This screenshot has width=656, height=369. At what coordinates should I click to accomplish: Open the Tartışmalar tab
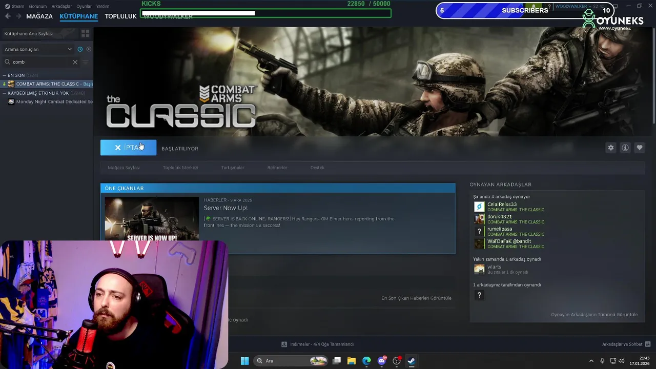(233, 168)
